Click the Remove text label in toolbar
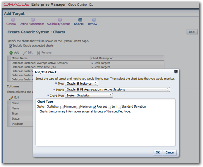The height and width of the screenshot is (167, 203). (x=46, y=53)
